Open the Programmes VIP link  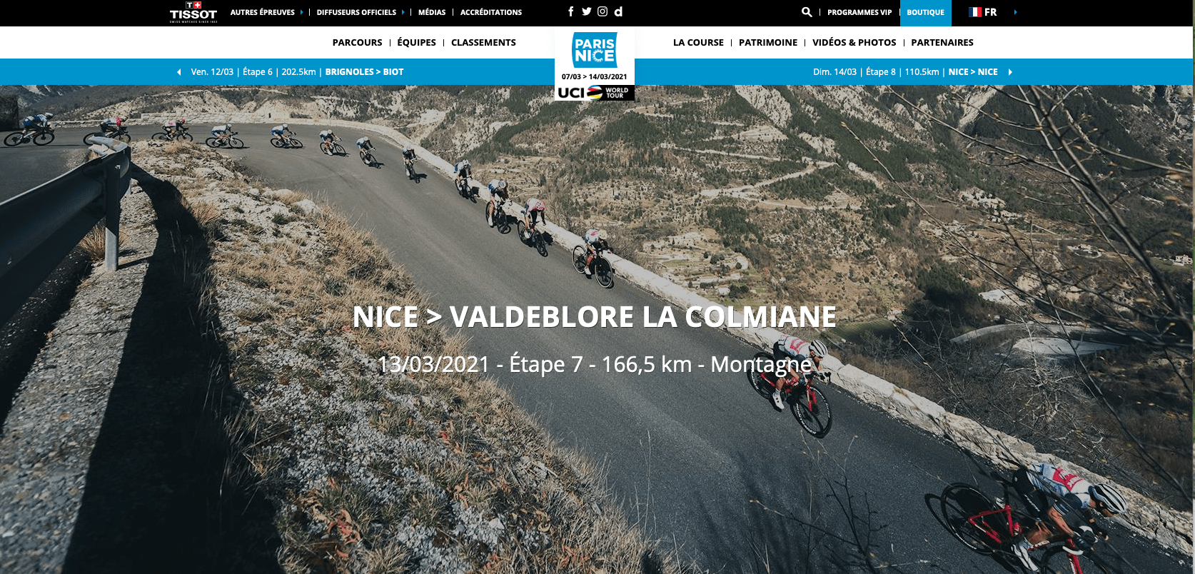tap(859, 12)
